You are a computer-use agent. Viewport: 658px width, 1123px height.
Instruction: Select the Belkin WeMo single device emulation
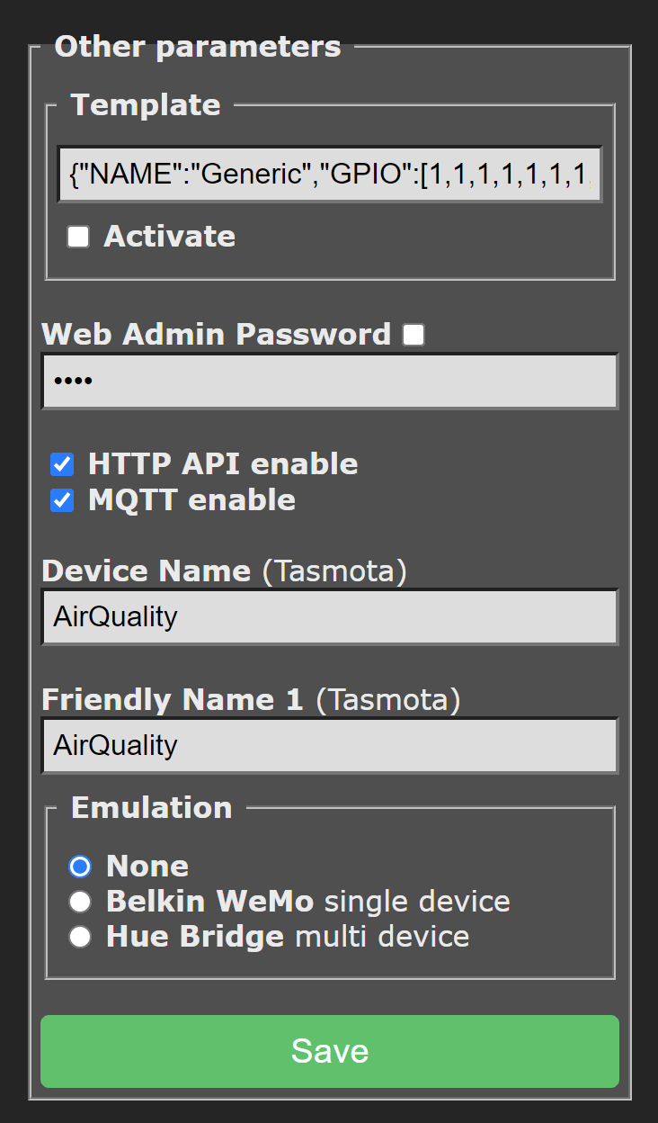80,902
